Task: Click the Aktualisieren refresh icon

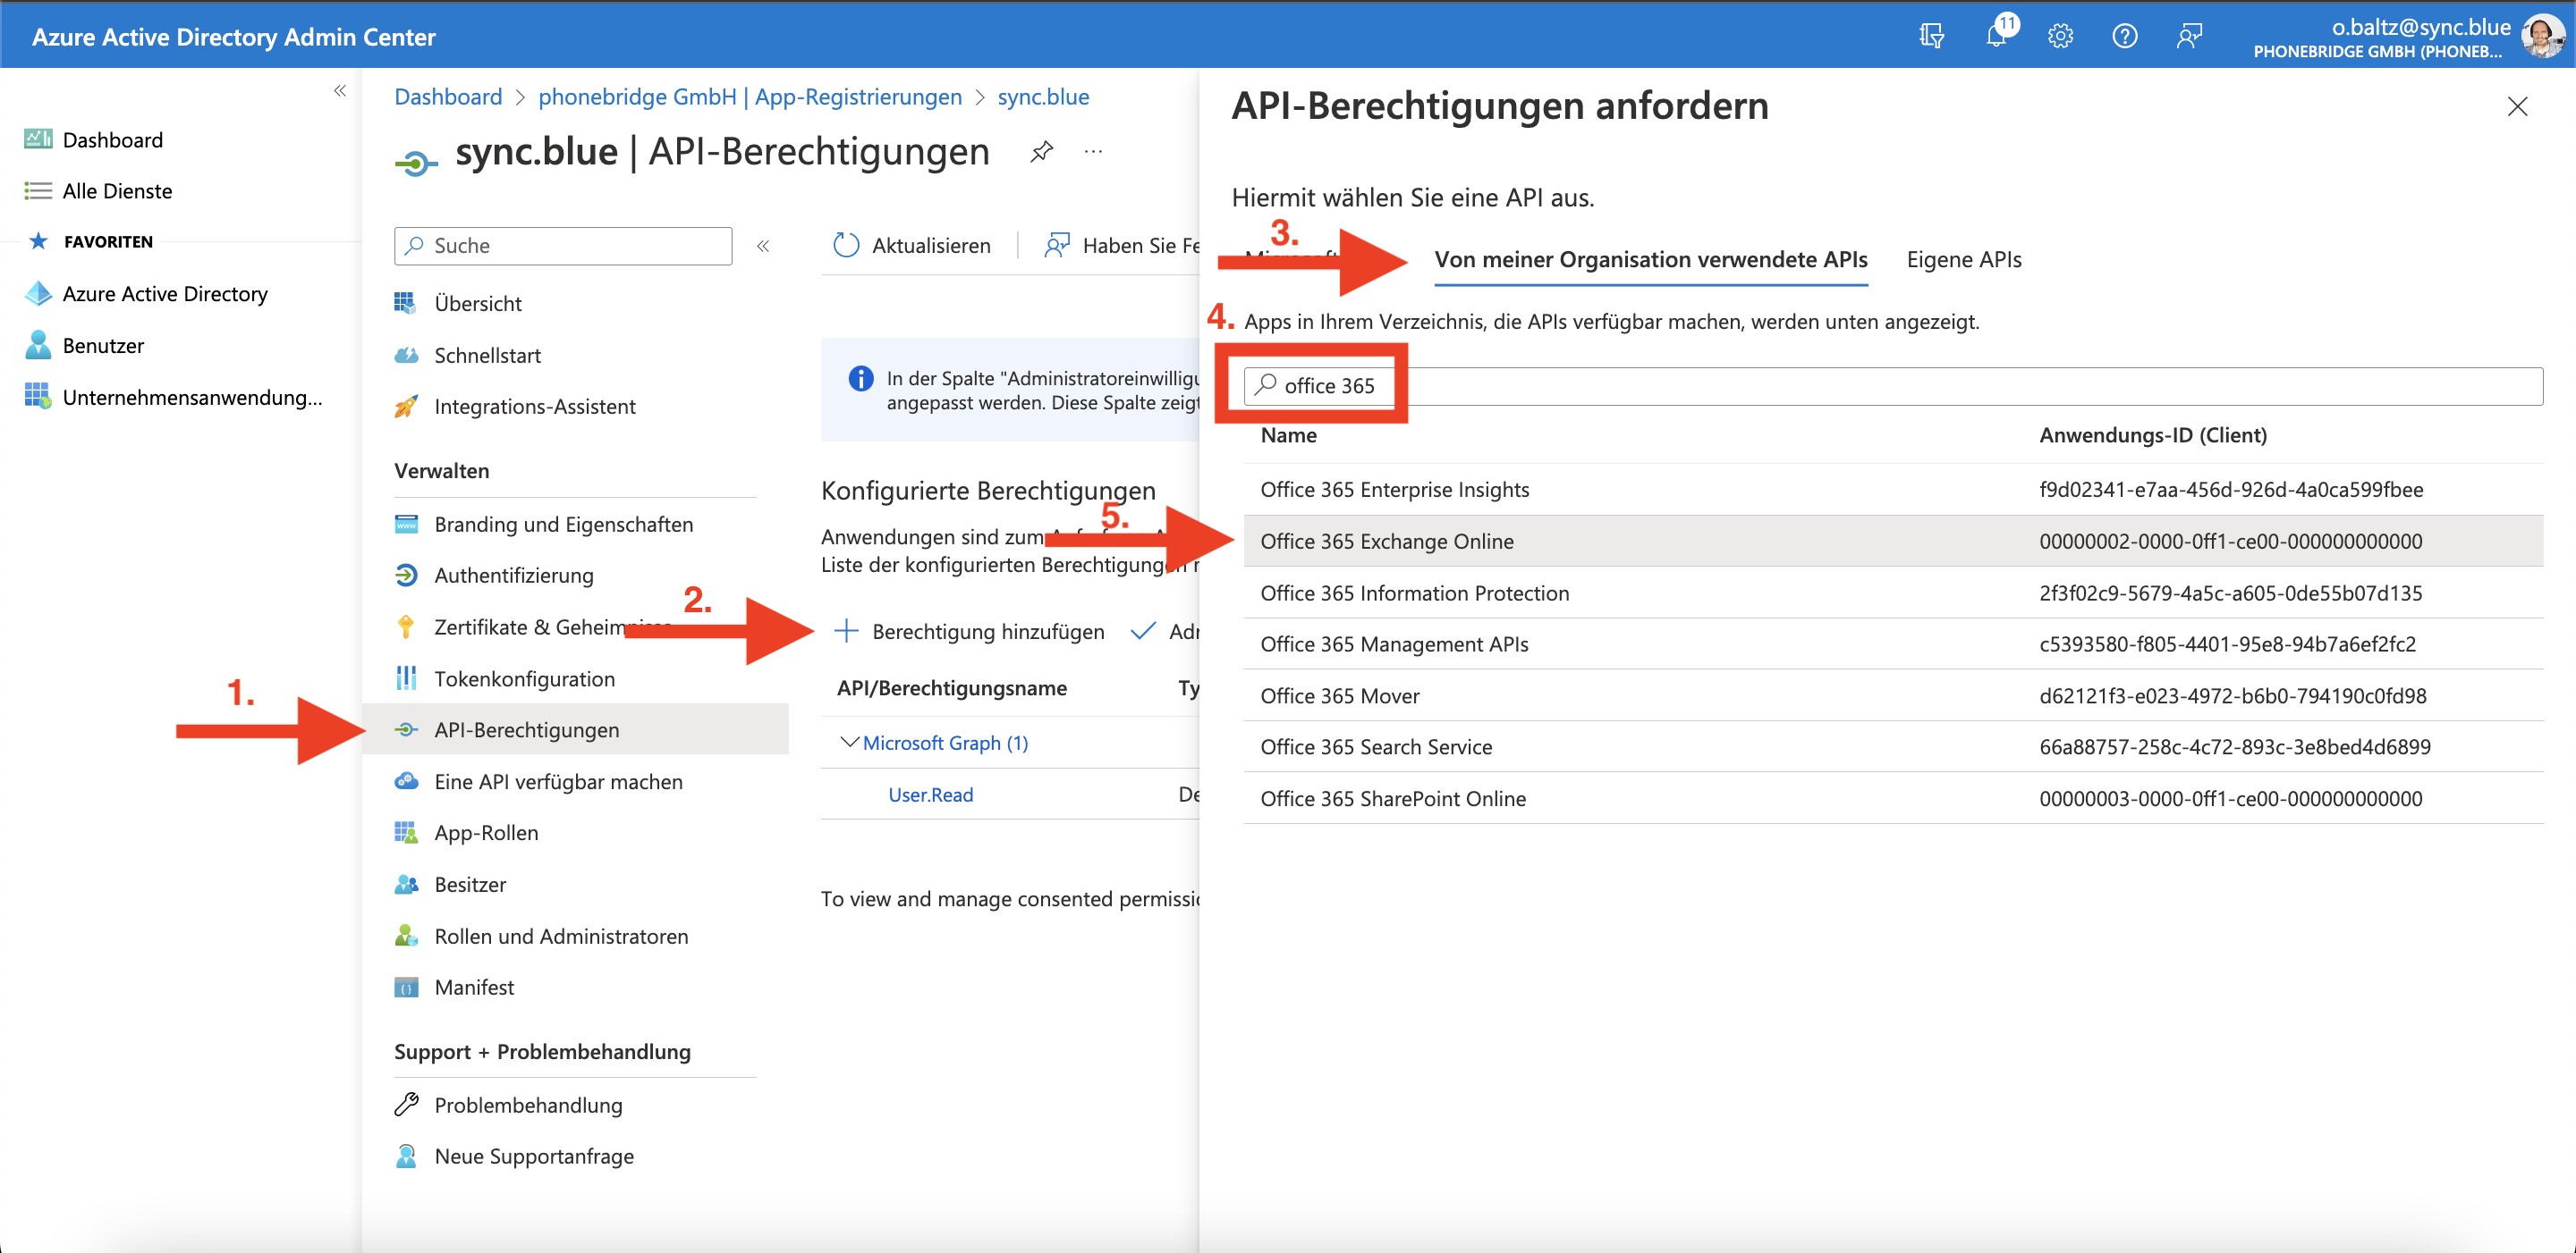Action: point(847,245)
